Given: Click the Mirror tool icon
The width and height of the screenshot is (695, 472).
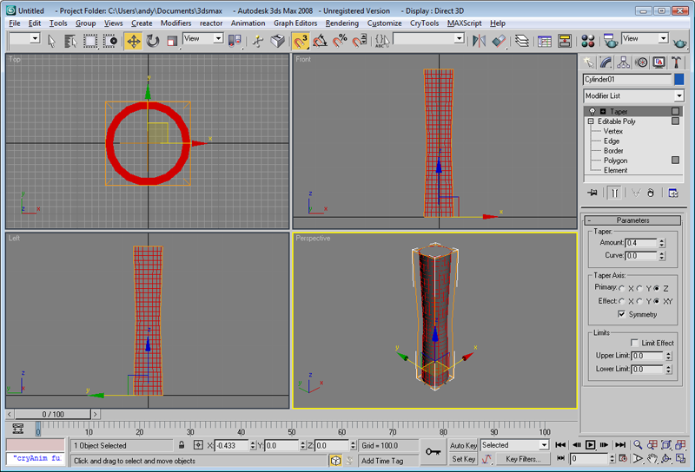Looking at the screenshot, I should tap(479, 41).
